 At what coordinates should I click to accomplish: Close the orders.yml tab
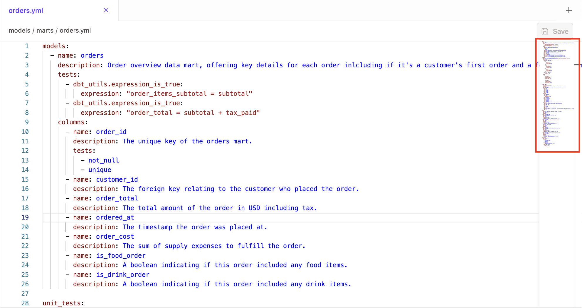(x=106, y=10)
